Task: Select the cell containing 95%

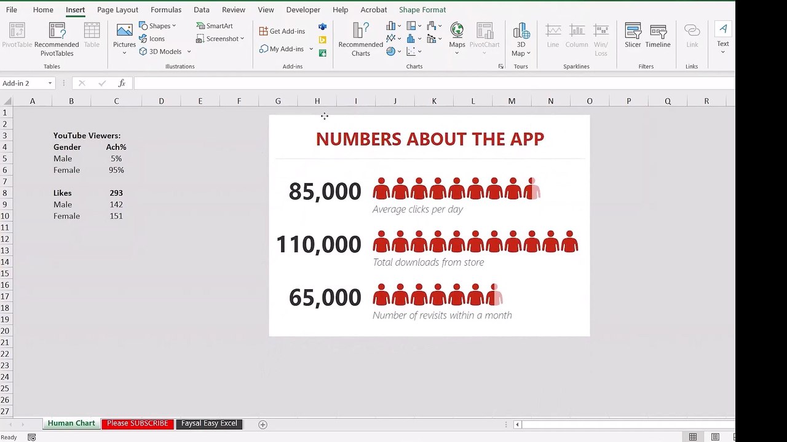Action: click(x=116, y=170)
